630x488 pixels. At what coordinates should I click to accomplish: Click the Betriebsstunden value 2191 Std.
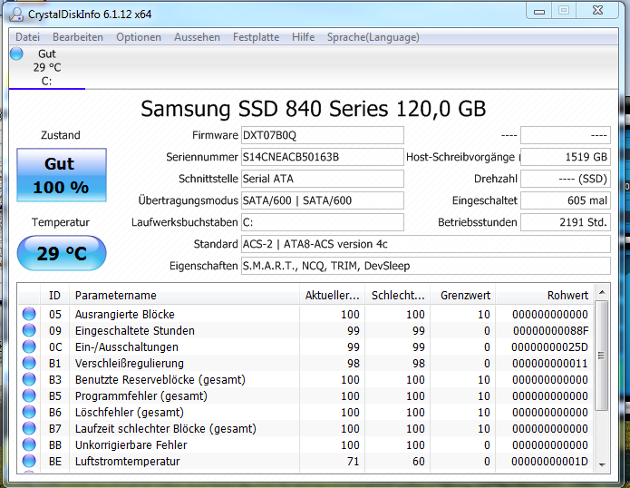click(x=566, y=222)
